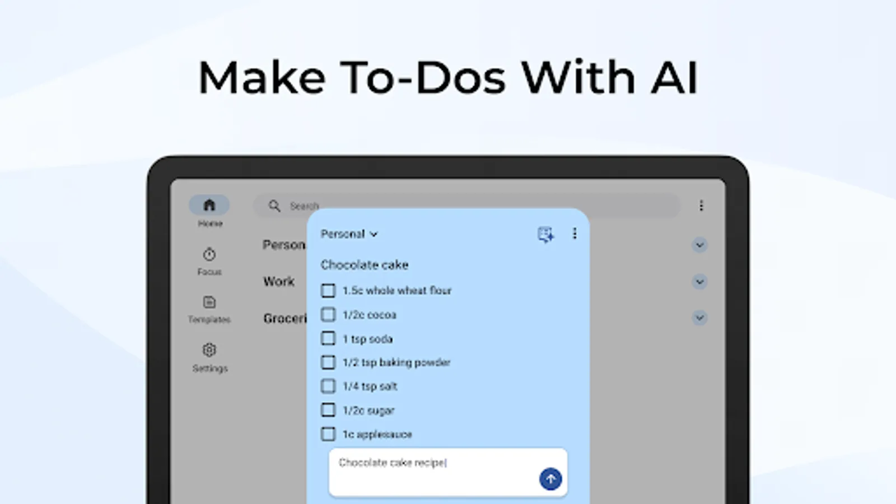Check the 1/2c cocoa item
Viewport: 896px width, 504px height.
pyautogui.click(x=328, y=315)
